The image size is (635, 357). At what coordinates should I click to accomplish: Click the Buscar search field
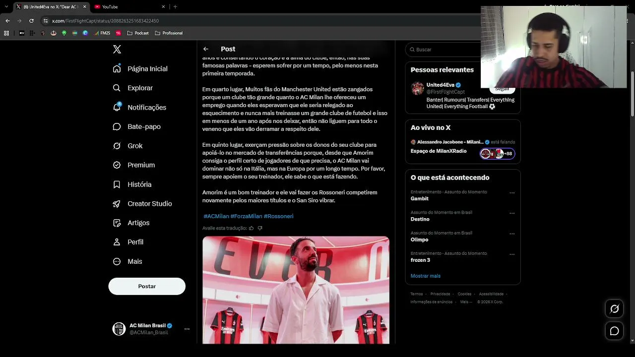click(444, 50)
